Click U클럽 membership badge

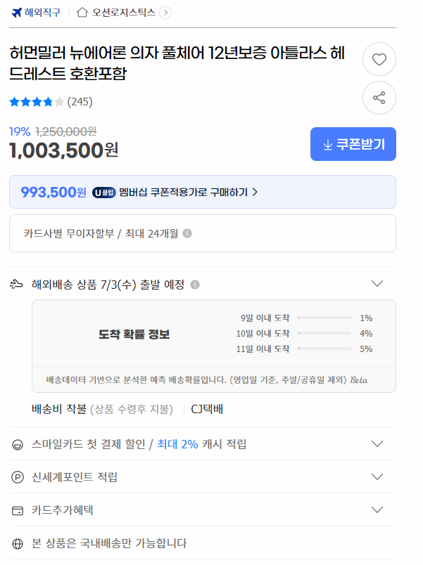pyautogui.click(x=104, y=193)
